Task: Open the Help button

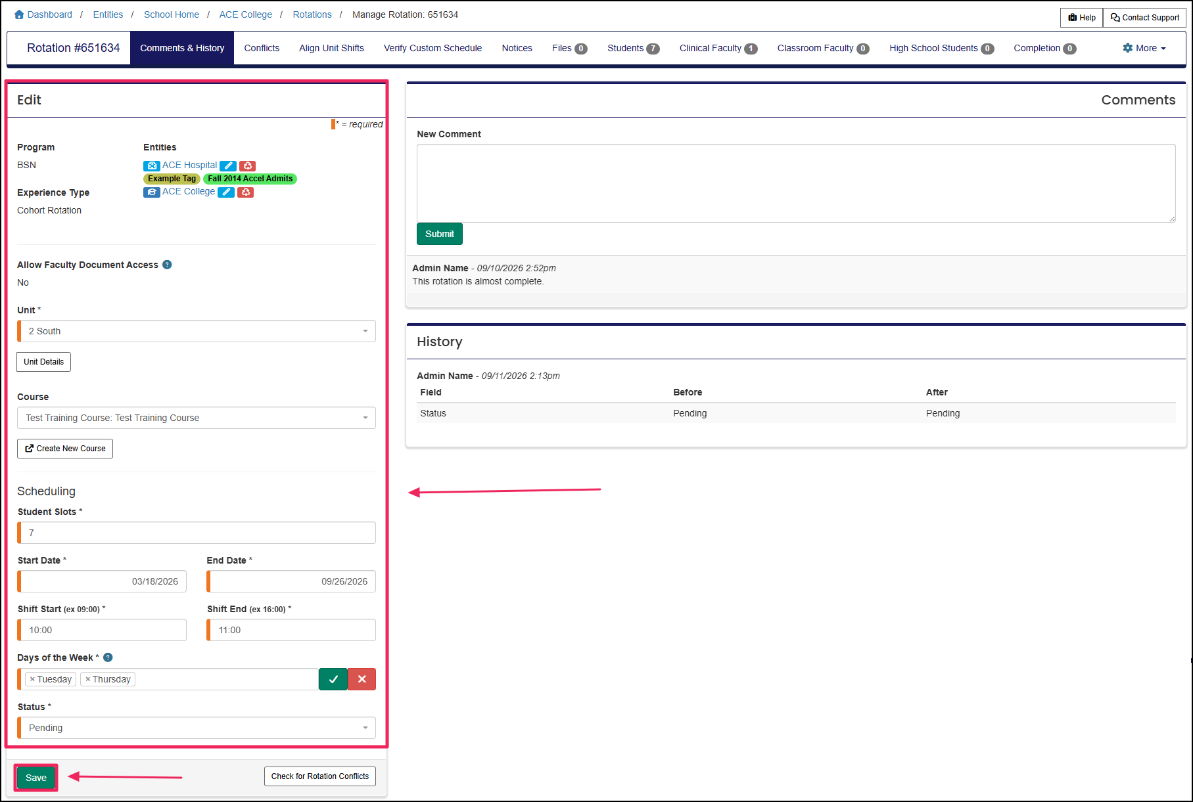Action: 1082,18
